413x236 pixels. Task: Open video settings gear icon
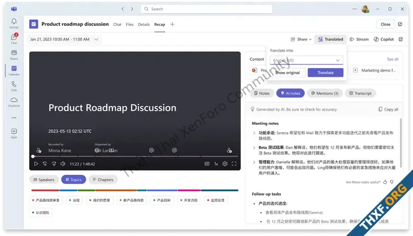[x=225, y=163]
